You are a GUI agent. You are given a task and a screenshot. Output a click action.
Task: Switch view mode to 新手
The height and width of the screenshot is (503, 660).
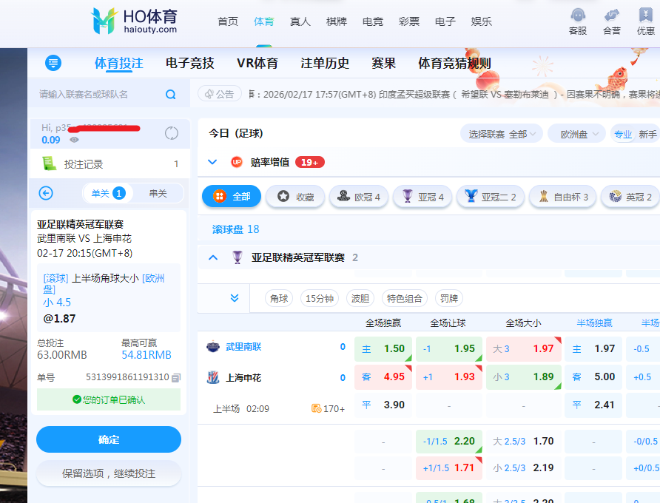point(647,134)
